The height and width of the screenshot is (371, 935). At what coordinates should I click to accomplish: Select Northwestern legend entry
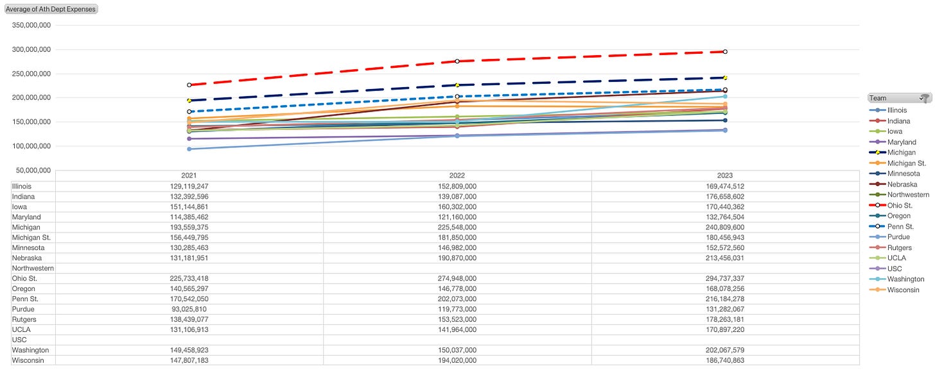point(900,195)
